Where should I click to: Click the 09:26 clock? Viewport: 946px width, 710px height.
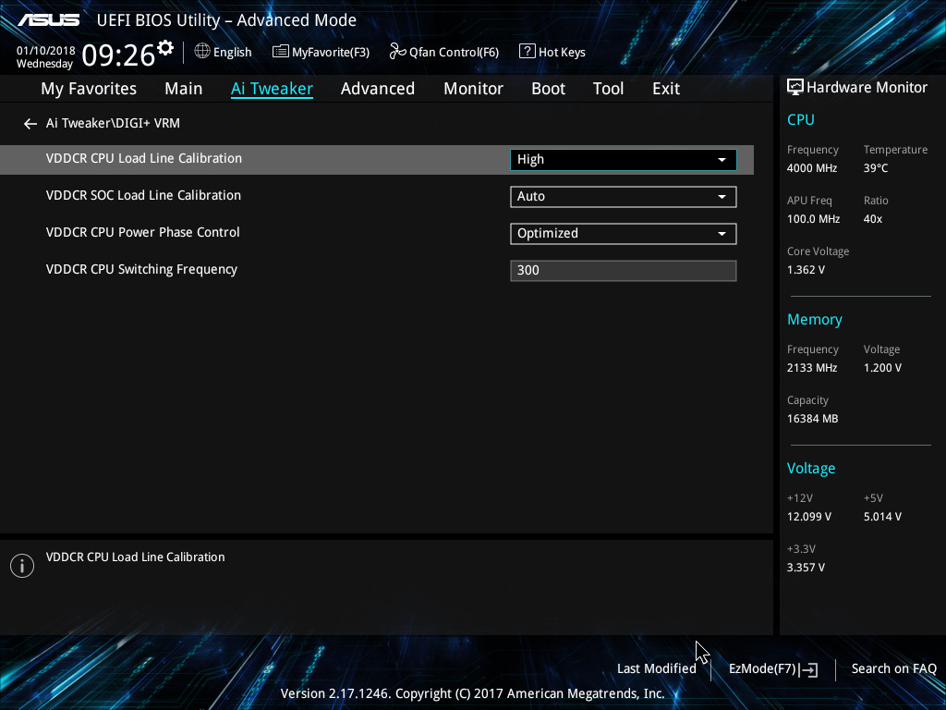118,55
